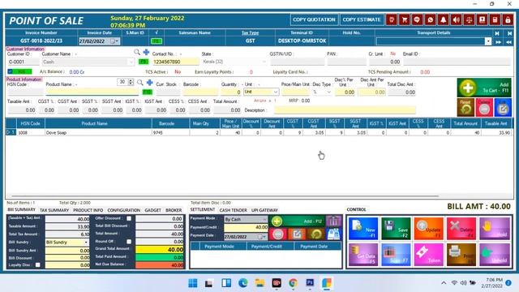Switch to Product Info tab
The width and height of the screenshot is (519, 292).
(x=88, y=210)
